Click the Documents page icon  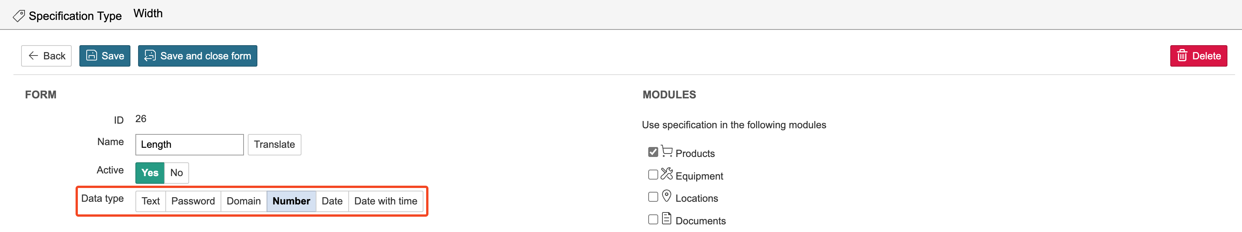pyautogui.click(x=667, y=219)
